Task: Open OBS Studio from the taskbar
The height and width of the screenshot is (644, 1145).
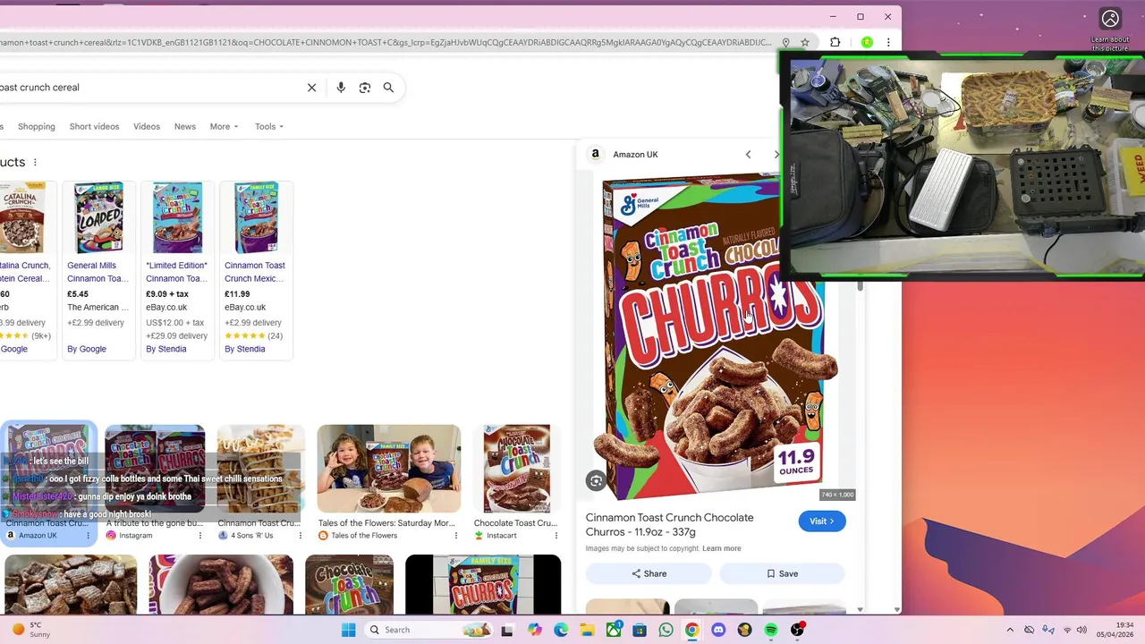Action: point(797,630)
